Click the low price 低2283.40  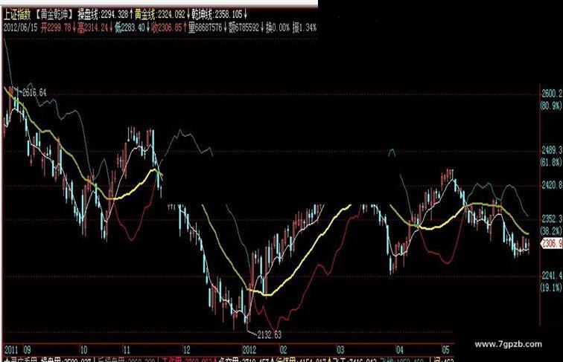(130, 28)
